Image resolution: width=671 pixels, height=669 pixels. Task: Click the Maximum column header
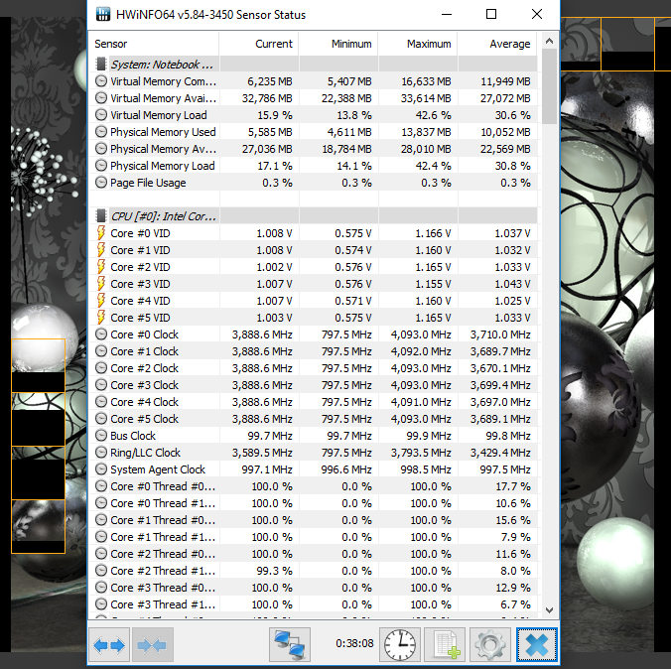418,44
